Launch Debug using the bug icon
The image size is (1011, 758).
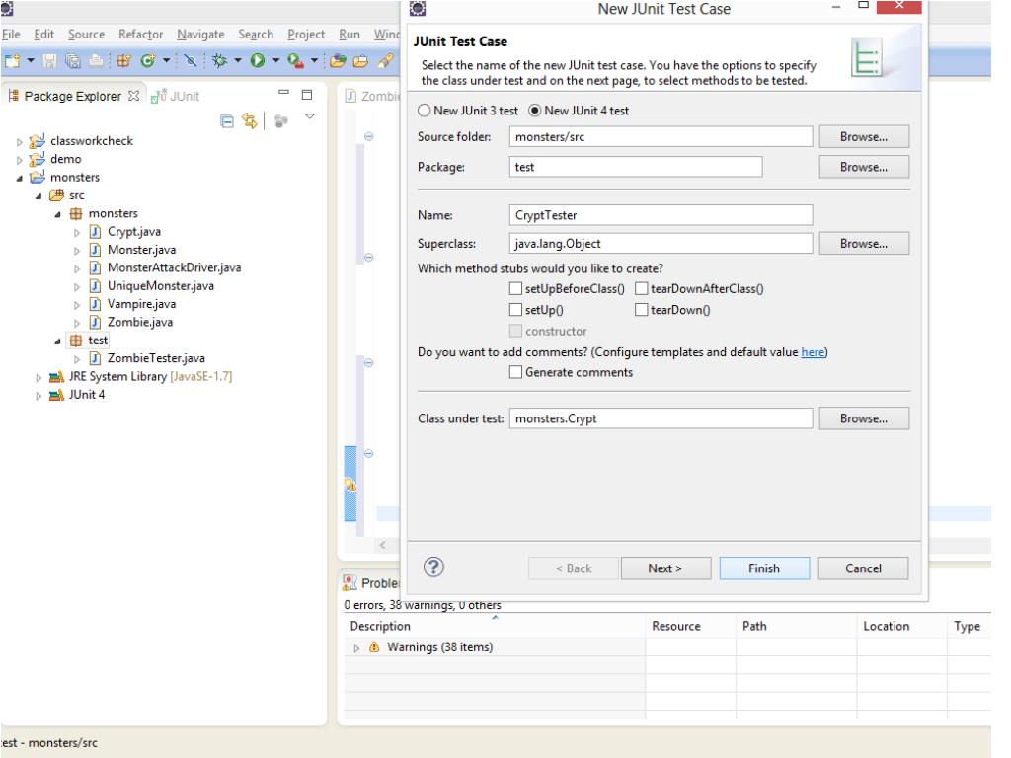[x=219, y=60]
